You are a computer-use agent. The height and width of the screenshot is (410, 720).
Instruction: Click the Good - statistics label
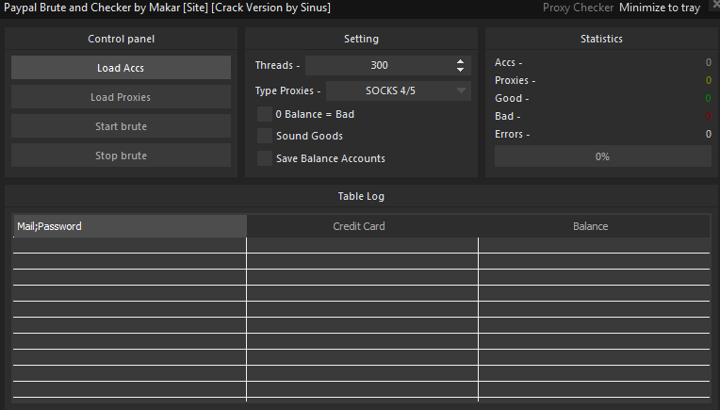pos(512,98)
